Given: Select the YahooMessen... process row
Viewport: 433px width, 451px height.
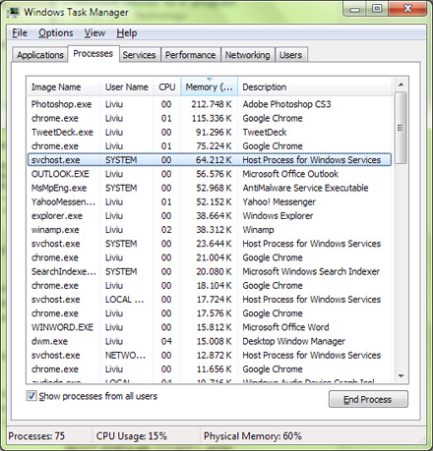Looking at the screenshot, I should coord(210,201).
